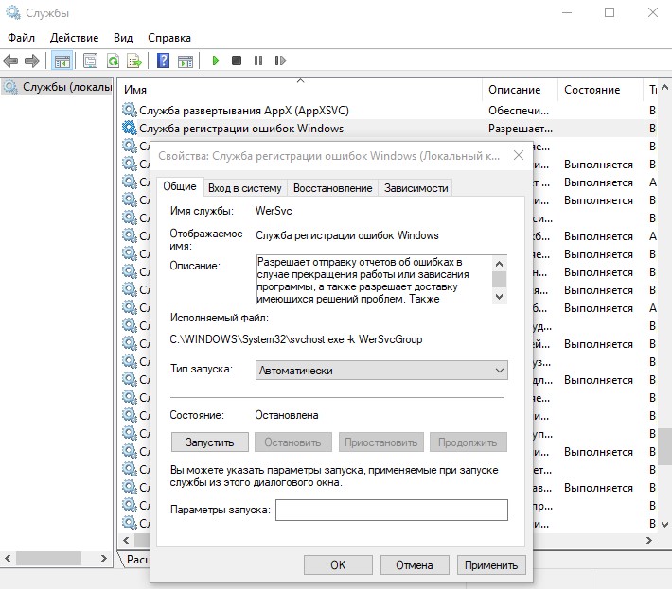The height and width of the screenshot is (589, 672).
Task: Open the Properties toolbar icon
Action: (90, 61)
